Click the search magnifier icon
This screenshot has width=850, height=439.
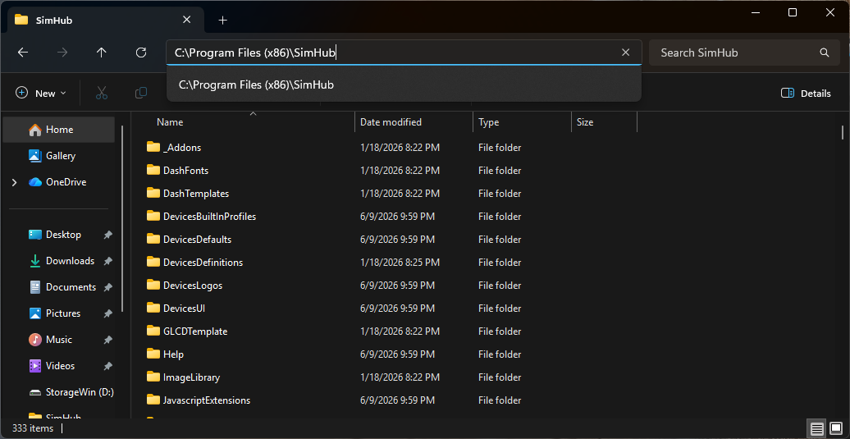pyautogui.click(x=825, y=53)
